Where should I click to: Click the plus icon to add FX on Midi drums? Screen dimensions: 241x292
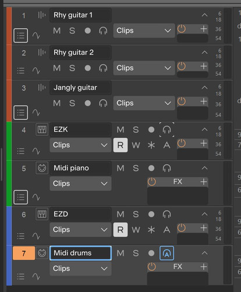tap(204, 266)
